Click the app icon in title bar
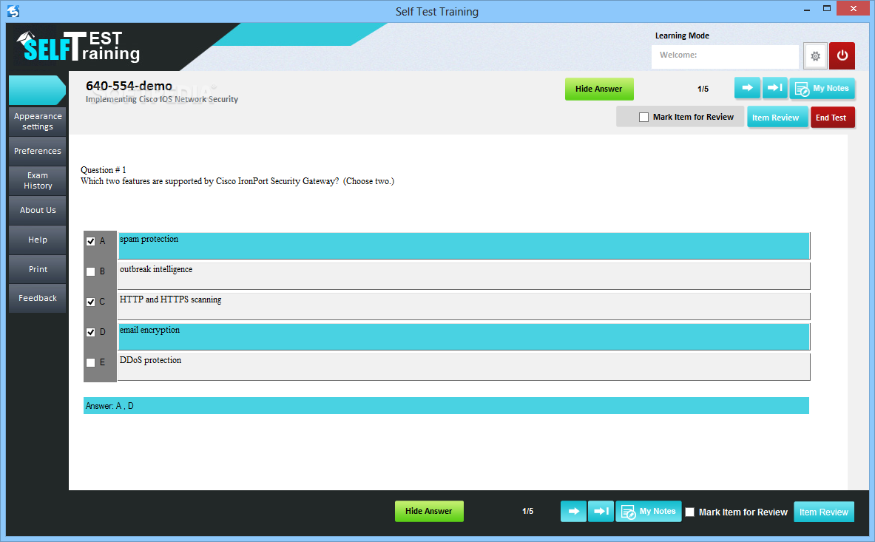 [13, 10]
